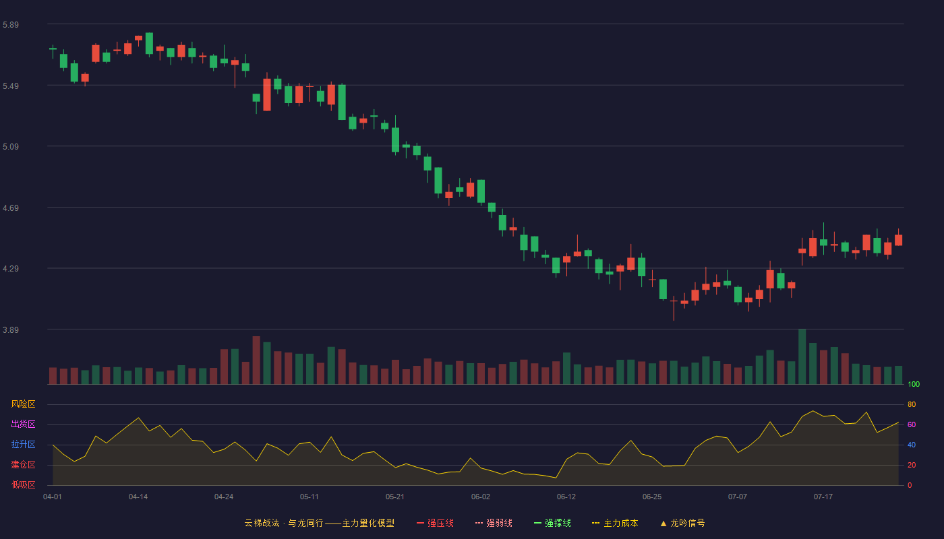Click the 07-07 date label
Image resolution: width=944 pixels, height=539 pixels.
point(738,497)
